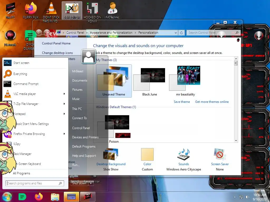Image resolution: width=270 pixels, height=202 pixels.
Task: Open Devices and Printers in the Start menu
Action: click(x=85, y=137)
